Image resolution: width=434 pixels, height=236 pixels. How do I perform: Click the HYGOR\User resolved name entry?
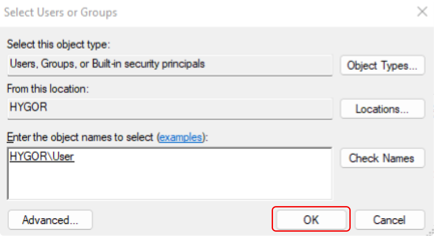[x=42, y=157]
